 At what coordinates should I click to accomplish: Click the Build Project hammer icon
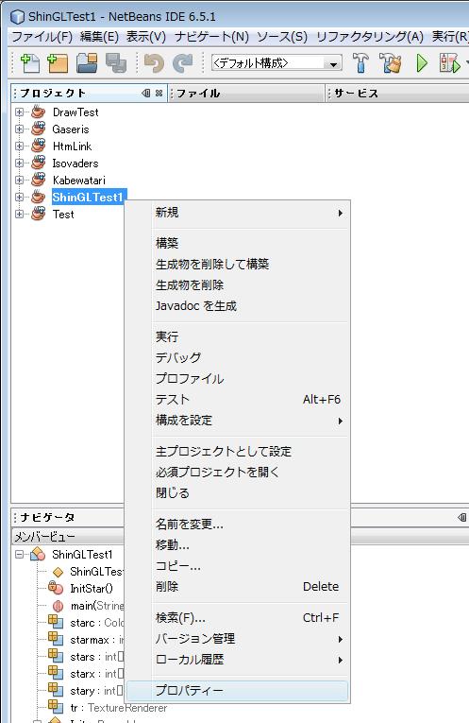tap(360, 63)
